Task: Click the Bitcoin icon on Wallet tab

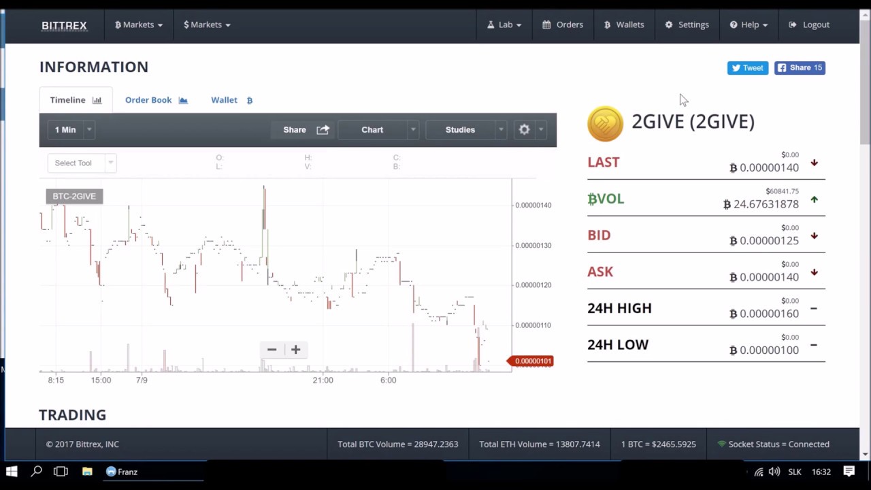Action: (249, 100)
